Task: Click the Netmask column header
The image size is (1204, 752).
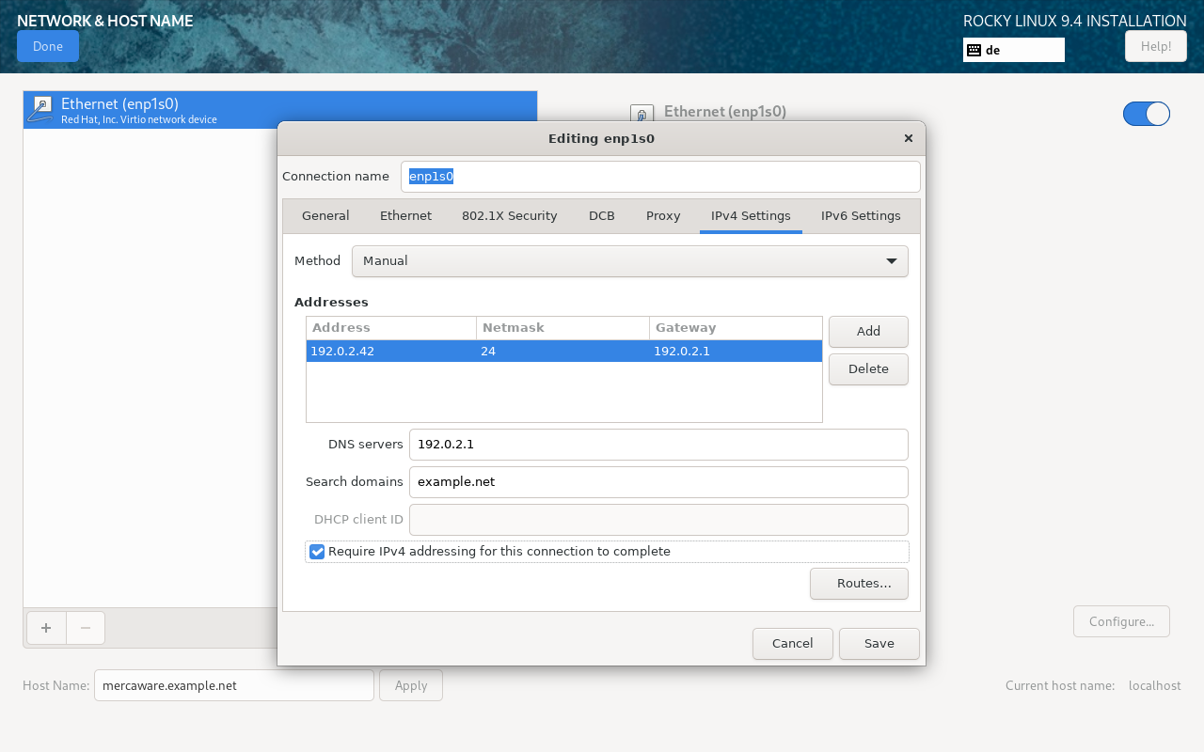Action: (x=562, y=328)
